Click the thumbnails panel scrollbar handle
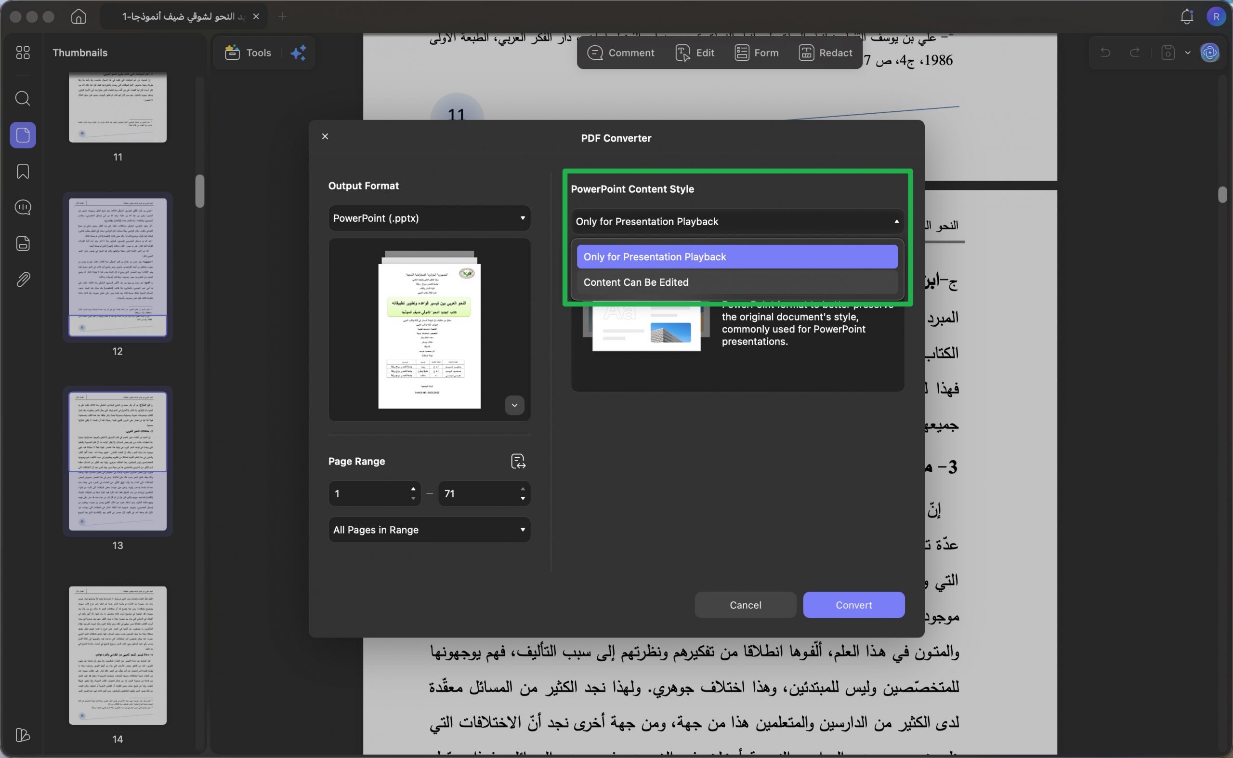This screenshot has width=1233, height=758. pyautogui.click(x=200, y=191)
